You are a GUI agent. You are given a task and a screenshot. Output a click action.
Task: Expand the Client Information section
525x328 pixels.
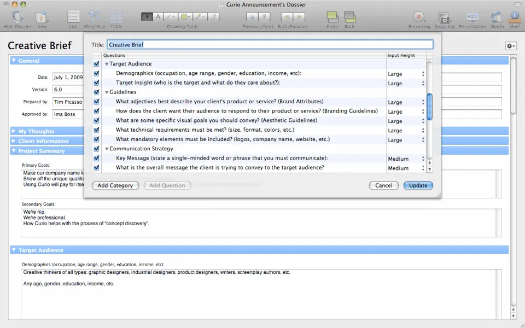14,141
